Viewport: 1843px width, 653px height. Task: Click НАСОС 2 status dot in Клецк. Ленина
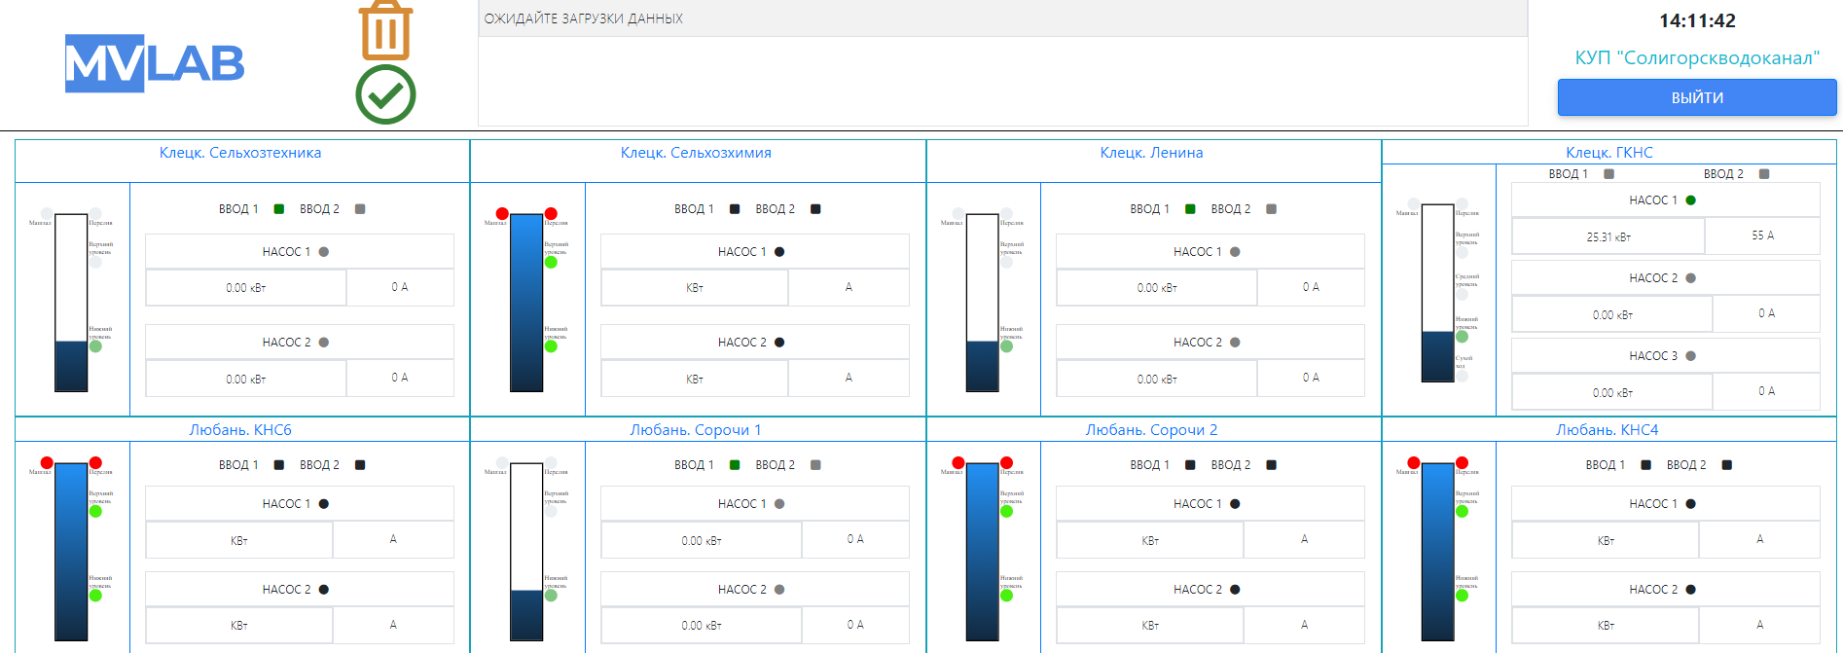(1235, 343)
